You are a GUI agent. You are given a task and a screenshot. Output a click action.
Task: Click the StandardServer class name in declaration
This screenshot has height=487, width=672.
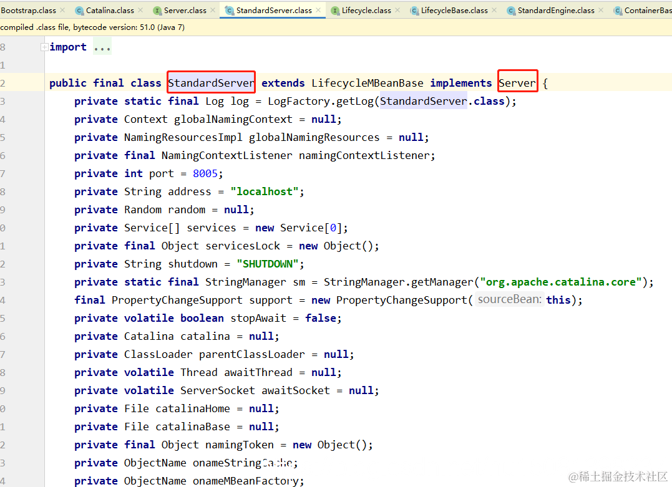coord(212,83)
